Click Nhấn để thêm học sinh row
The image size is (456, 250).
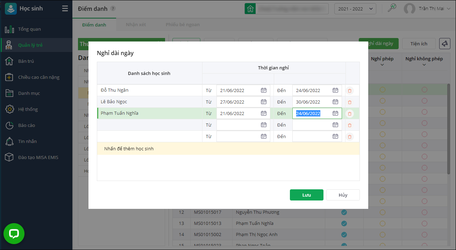(228, 149)
